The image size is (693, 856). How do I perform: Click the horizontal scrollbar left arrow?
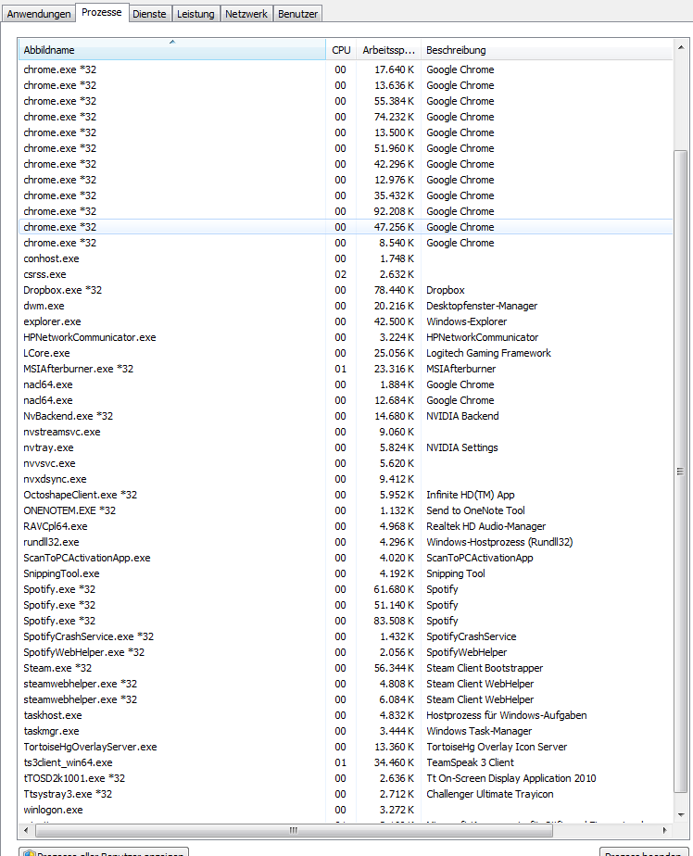(26, 830)
